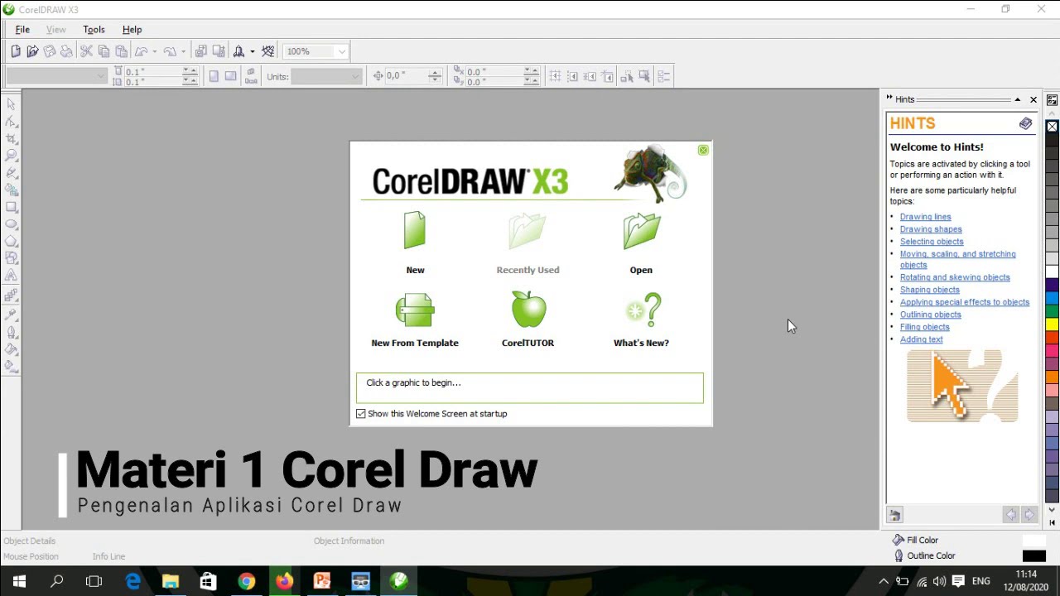Toggle Show this Welcome Screen at startup

click(x=361, y=414)
